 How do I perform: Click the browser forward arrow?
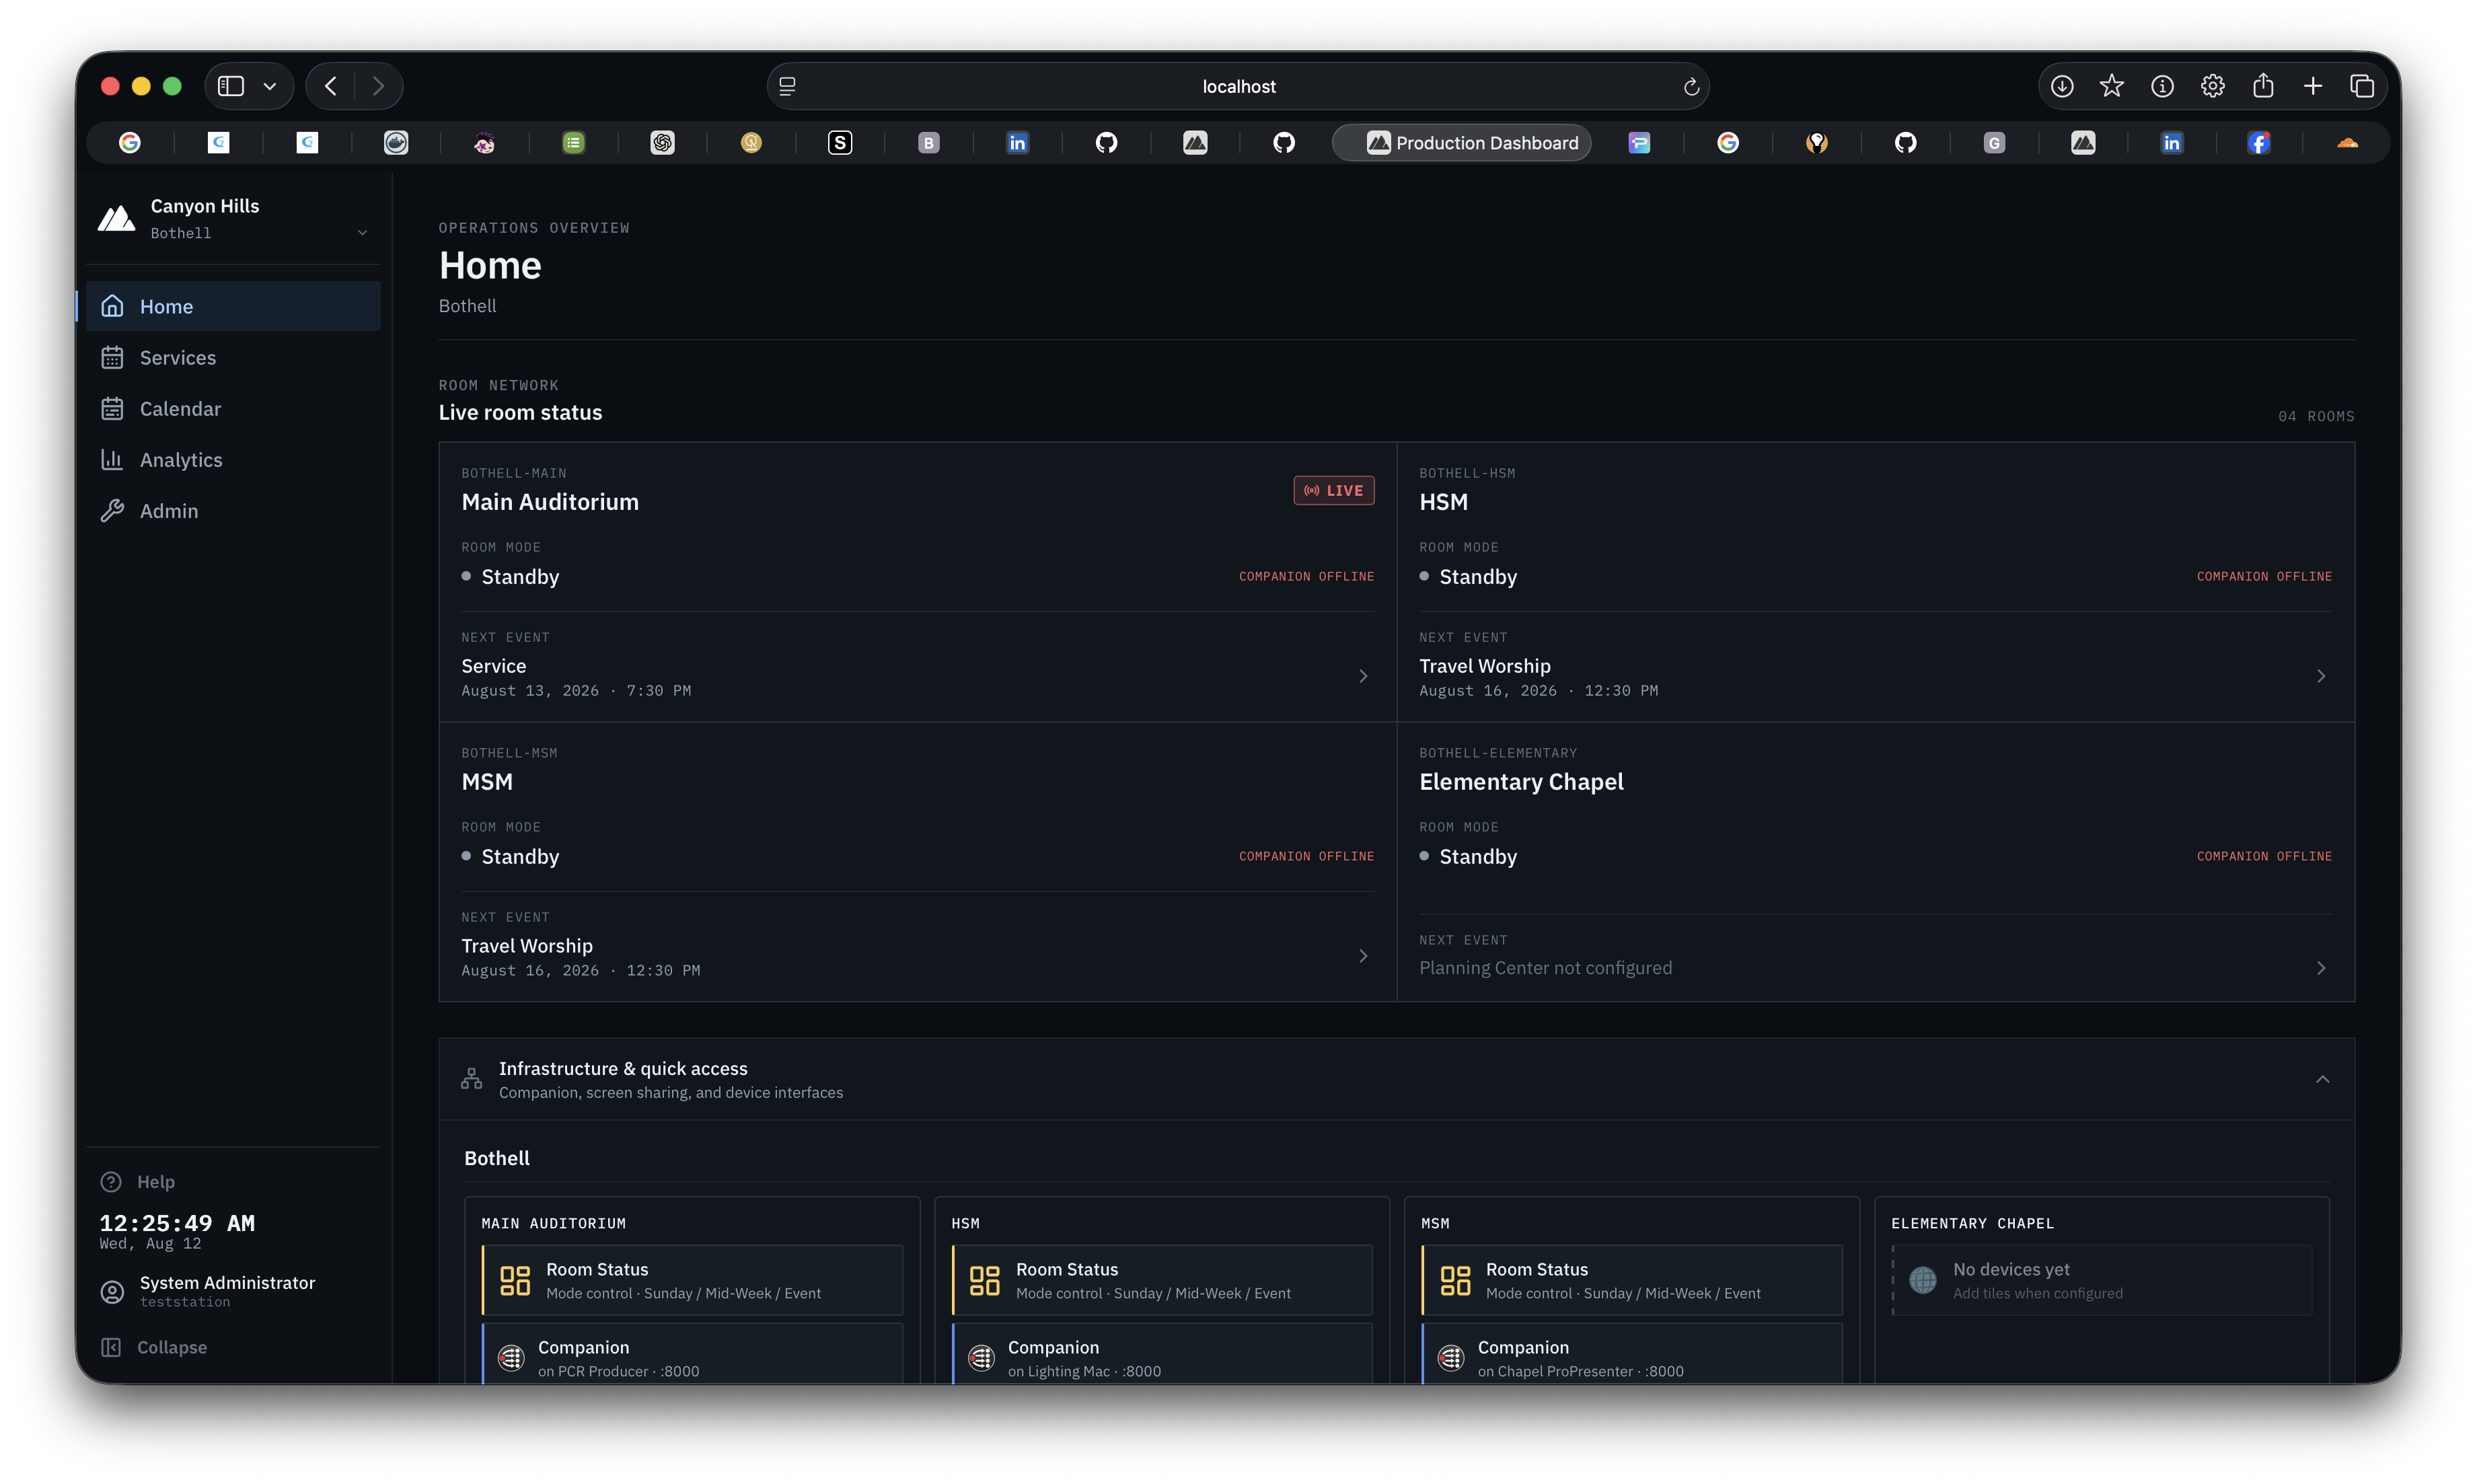coord(378,86)
